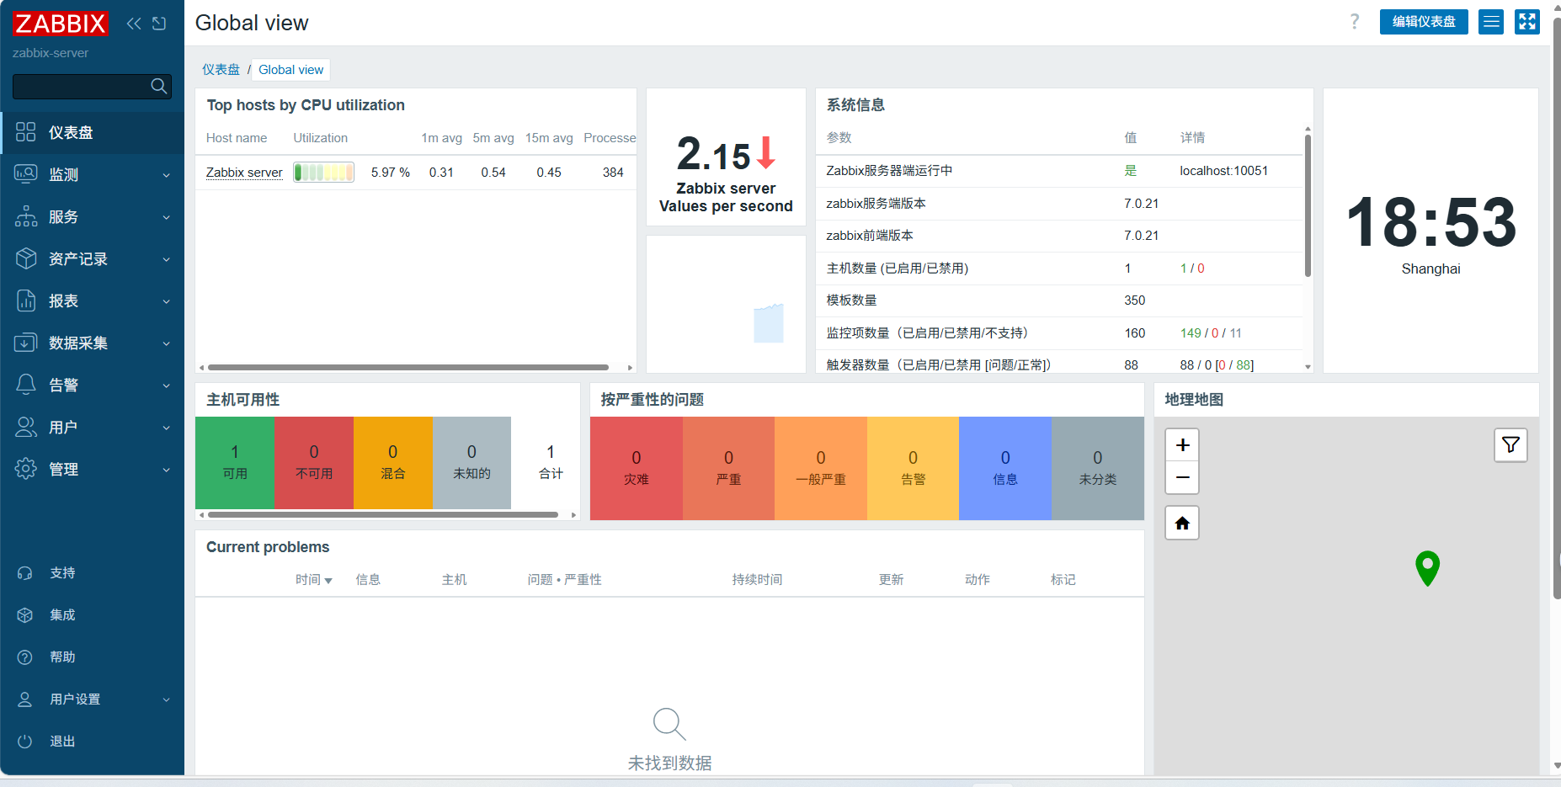This screenshot has height=787, width=1561.
Task: Open the 仪表盘 dashboards menu
Action: pos(93,132)
